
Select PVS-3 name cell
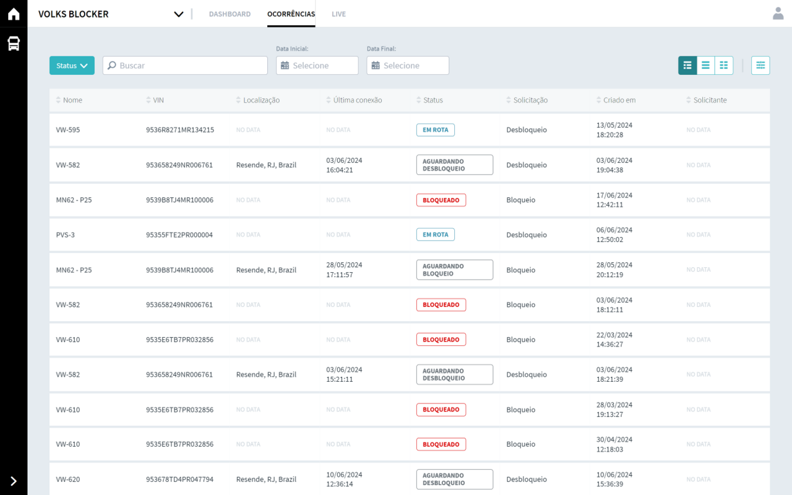coord(66,235)
